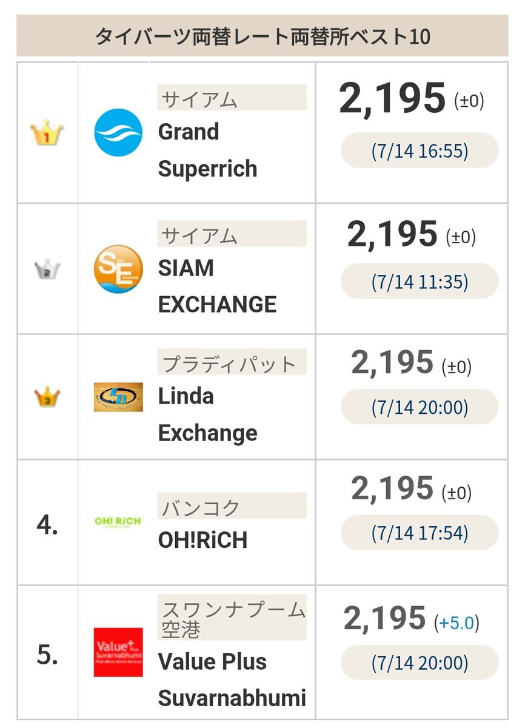
Task: Open the Value Plus Suvarnabhumi name link
Action: [232, 679]
